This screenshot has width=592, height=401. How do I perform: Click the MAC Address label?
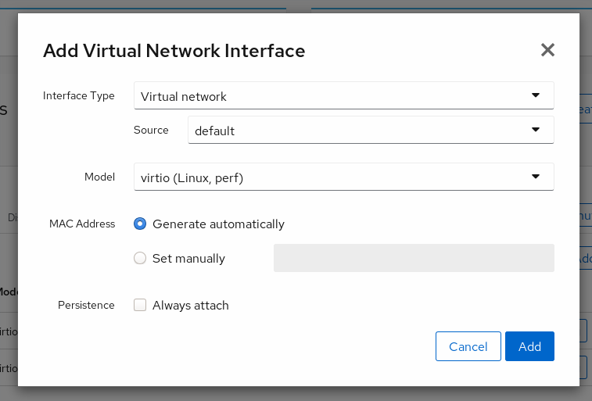(x=82, y=224)
